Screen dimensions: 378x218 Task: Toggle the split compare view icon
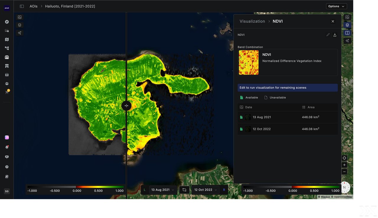[347, 33]
